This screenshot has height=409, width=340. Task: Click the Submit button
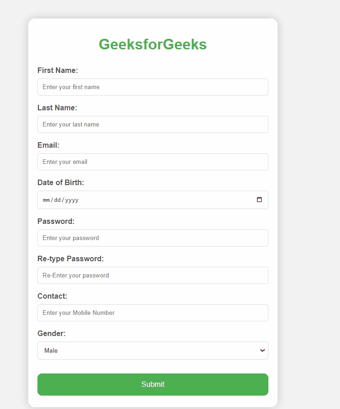pyautogui.click(x=153, y=384)
